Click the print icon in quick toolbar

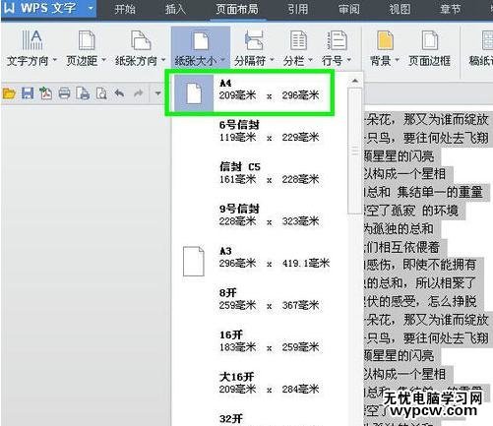coord(64,93)
